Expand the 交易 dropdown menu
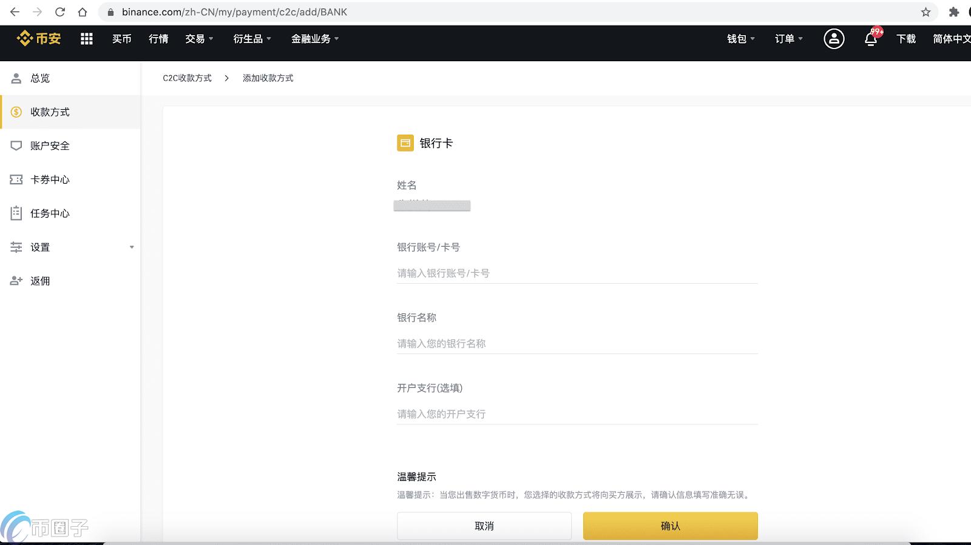Viewport: 971px width, 545px height. coord(199,39)
